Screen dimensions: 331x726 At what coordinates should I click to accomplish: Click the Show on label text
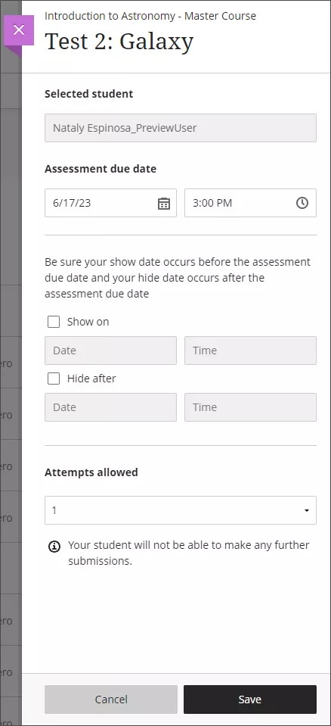click(88, 322)
